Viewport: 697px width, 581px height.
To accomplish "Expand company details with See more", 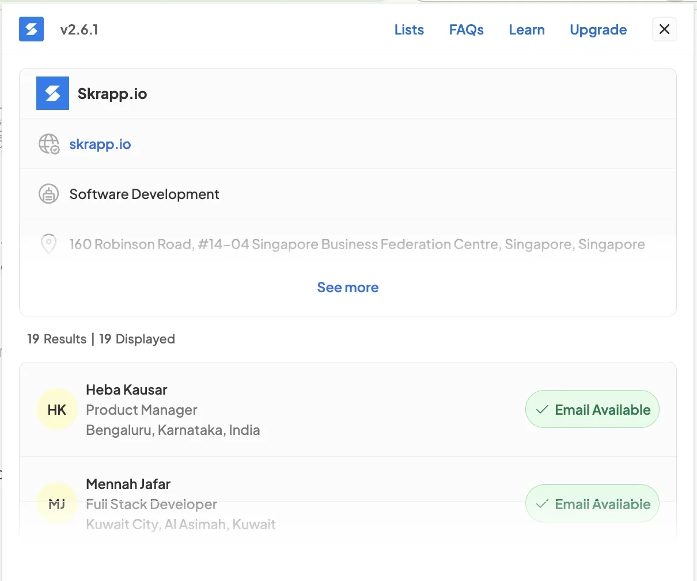I will coord(348,288).
